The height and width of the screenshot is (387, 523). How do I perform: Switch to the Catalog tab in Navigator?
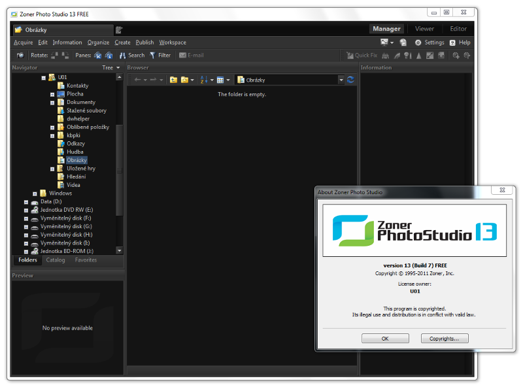coord(56,260)
